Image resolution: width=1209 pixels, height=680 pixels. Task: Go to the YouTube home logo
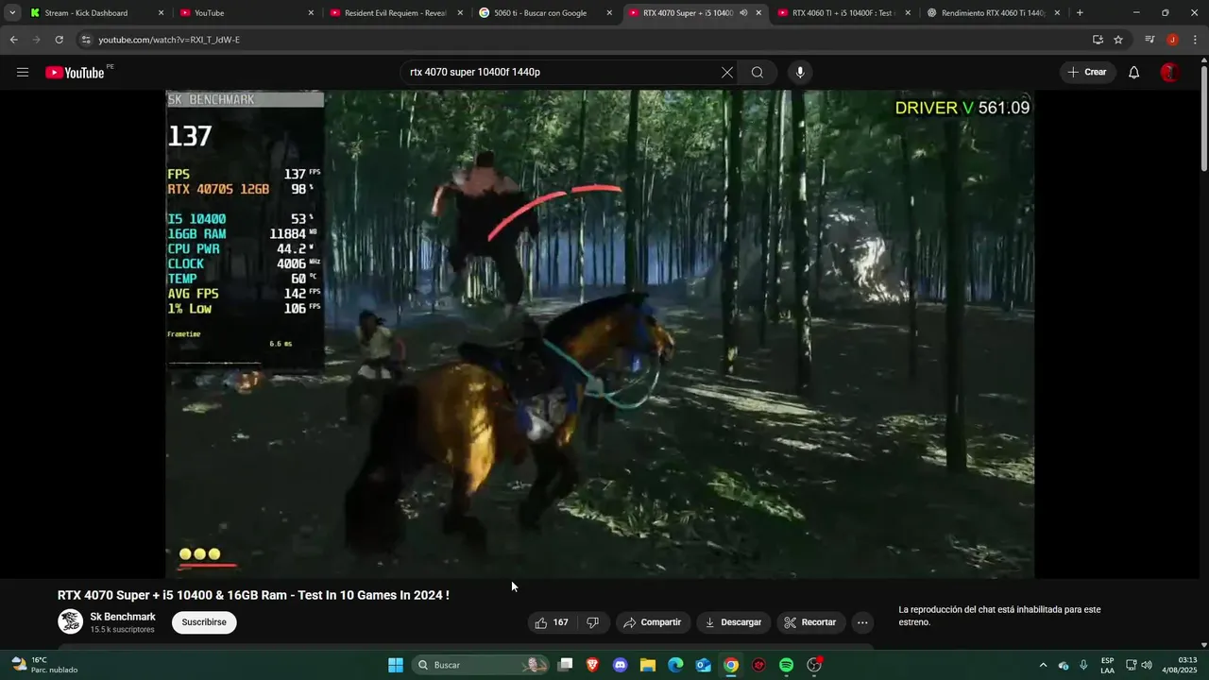point(75,73)
